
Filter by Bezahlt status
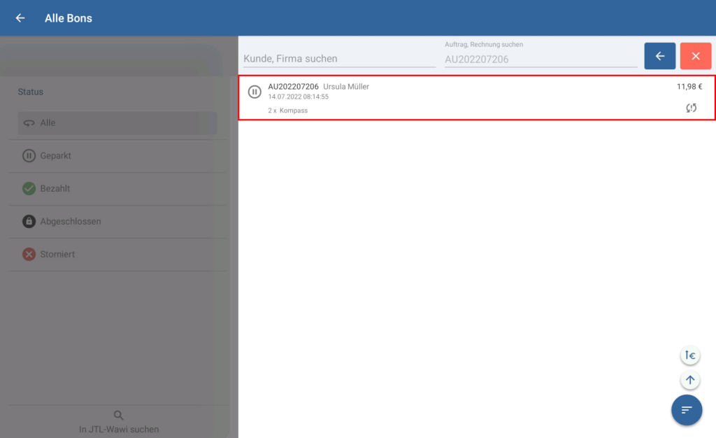[x=55, y=189]
